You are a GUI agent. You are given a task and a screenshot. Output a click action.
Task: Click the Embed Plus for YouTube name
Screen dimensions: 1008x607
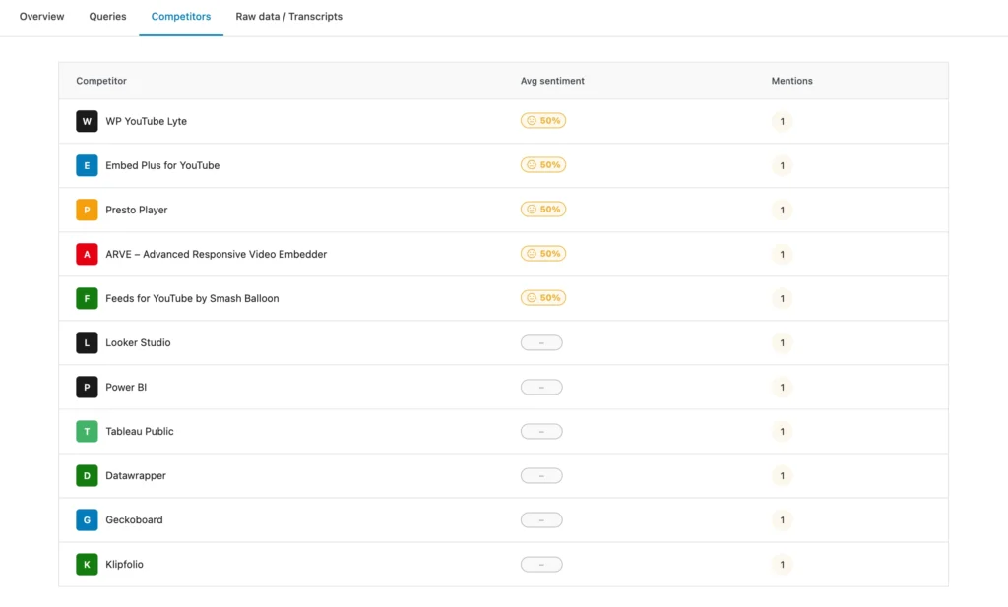(x=162, y=165)
